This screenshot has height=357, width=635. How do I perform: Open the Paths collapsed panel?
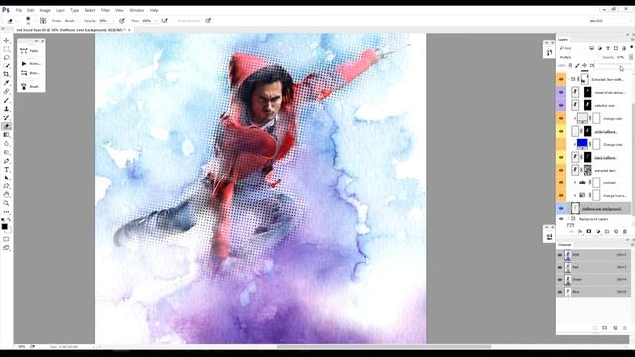31,51
